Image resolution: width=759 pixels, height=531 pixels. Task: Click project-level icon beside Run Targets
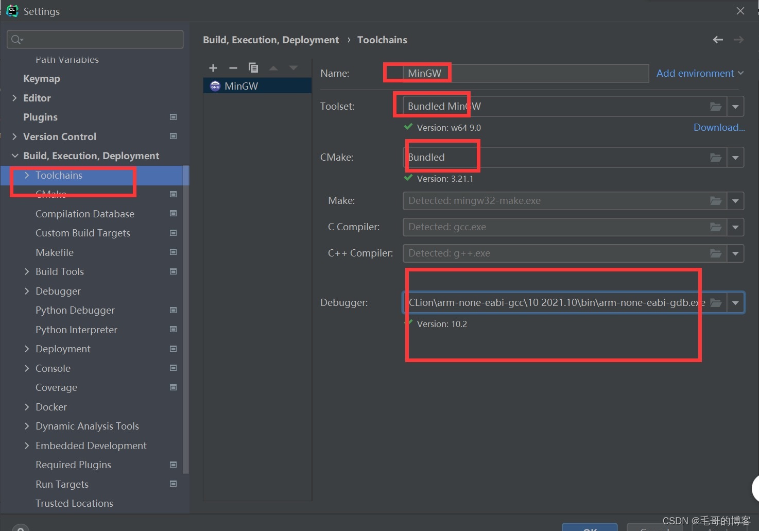click(x=174, y=484)
